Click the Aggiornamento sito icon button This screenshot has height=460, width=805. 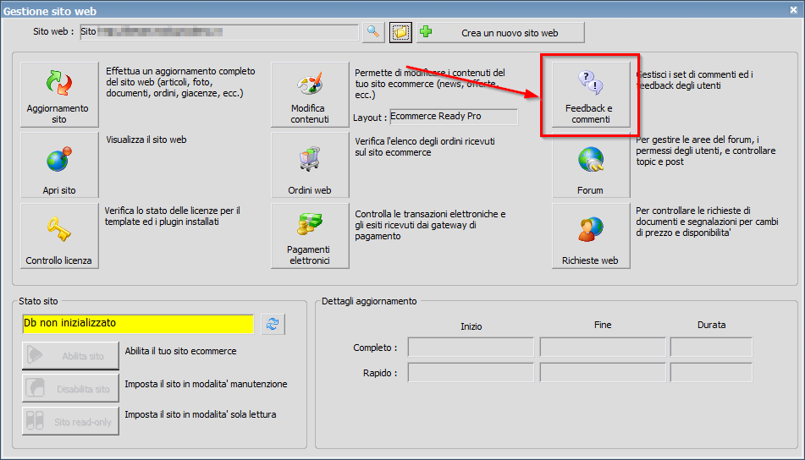point(58,95)
